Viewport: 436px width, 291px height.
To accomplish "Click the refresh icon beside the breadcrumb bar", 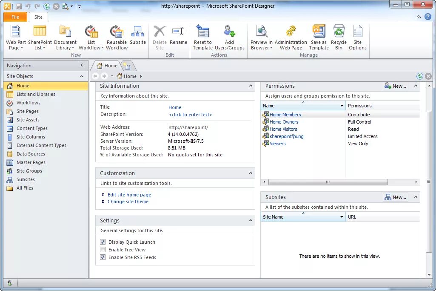I will (419, 76).
